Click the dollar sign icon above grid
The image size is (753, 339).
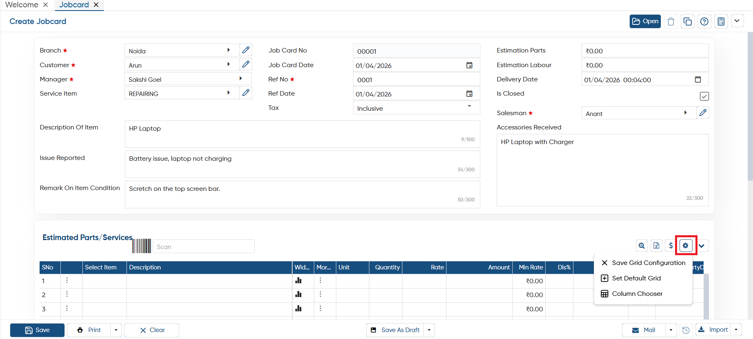[671, 245]
